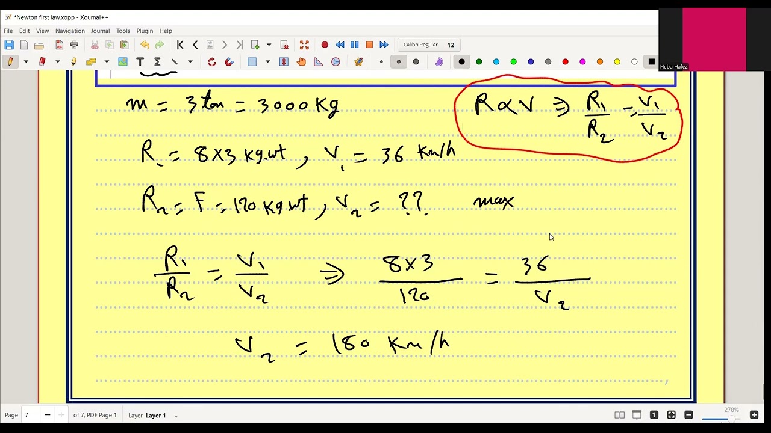Select the Highlighter tool
The height and width of the screenshot is (433, 771).
(74, 61)
